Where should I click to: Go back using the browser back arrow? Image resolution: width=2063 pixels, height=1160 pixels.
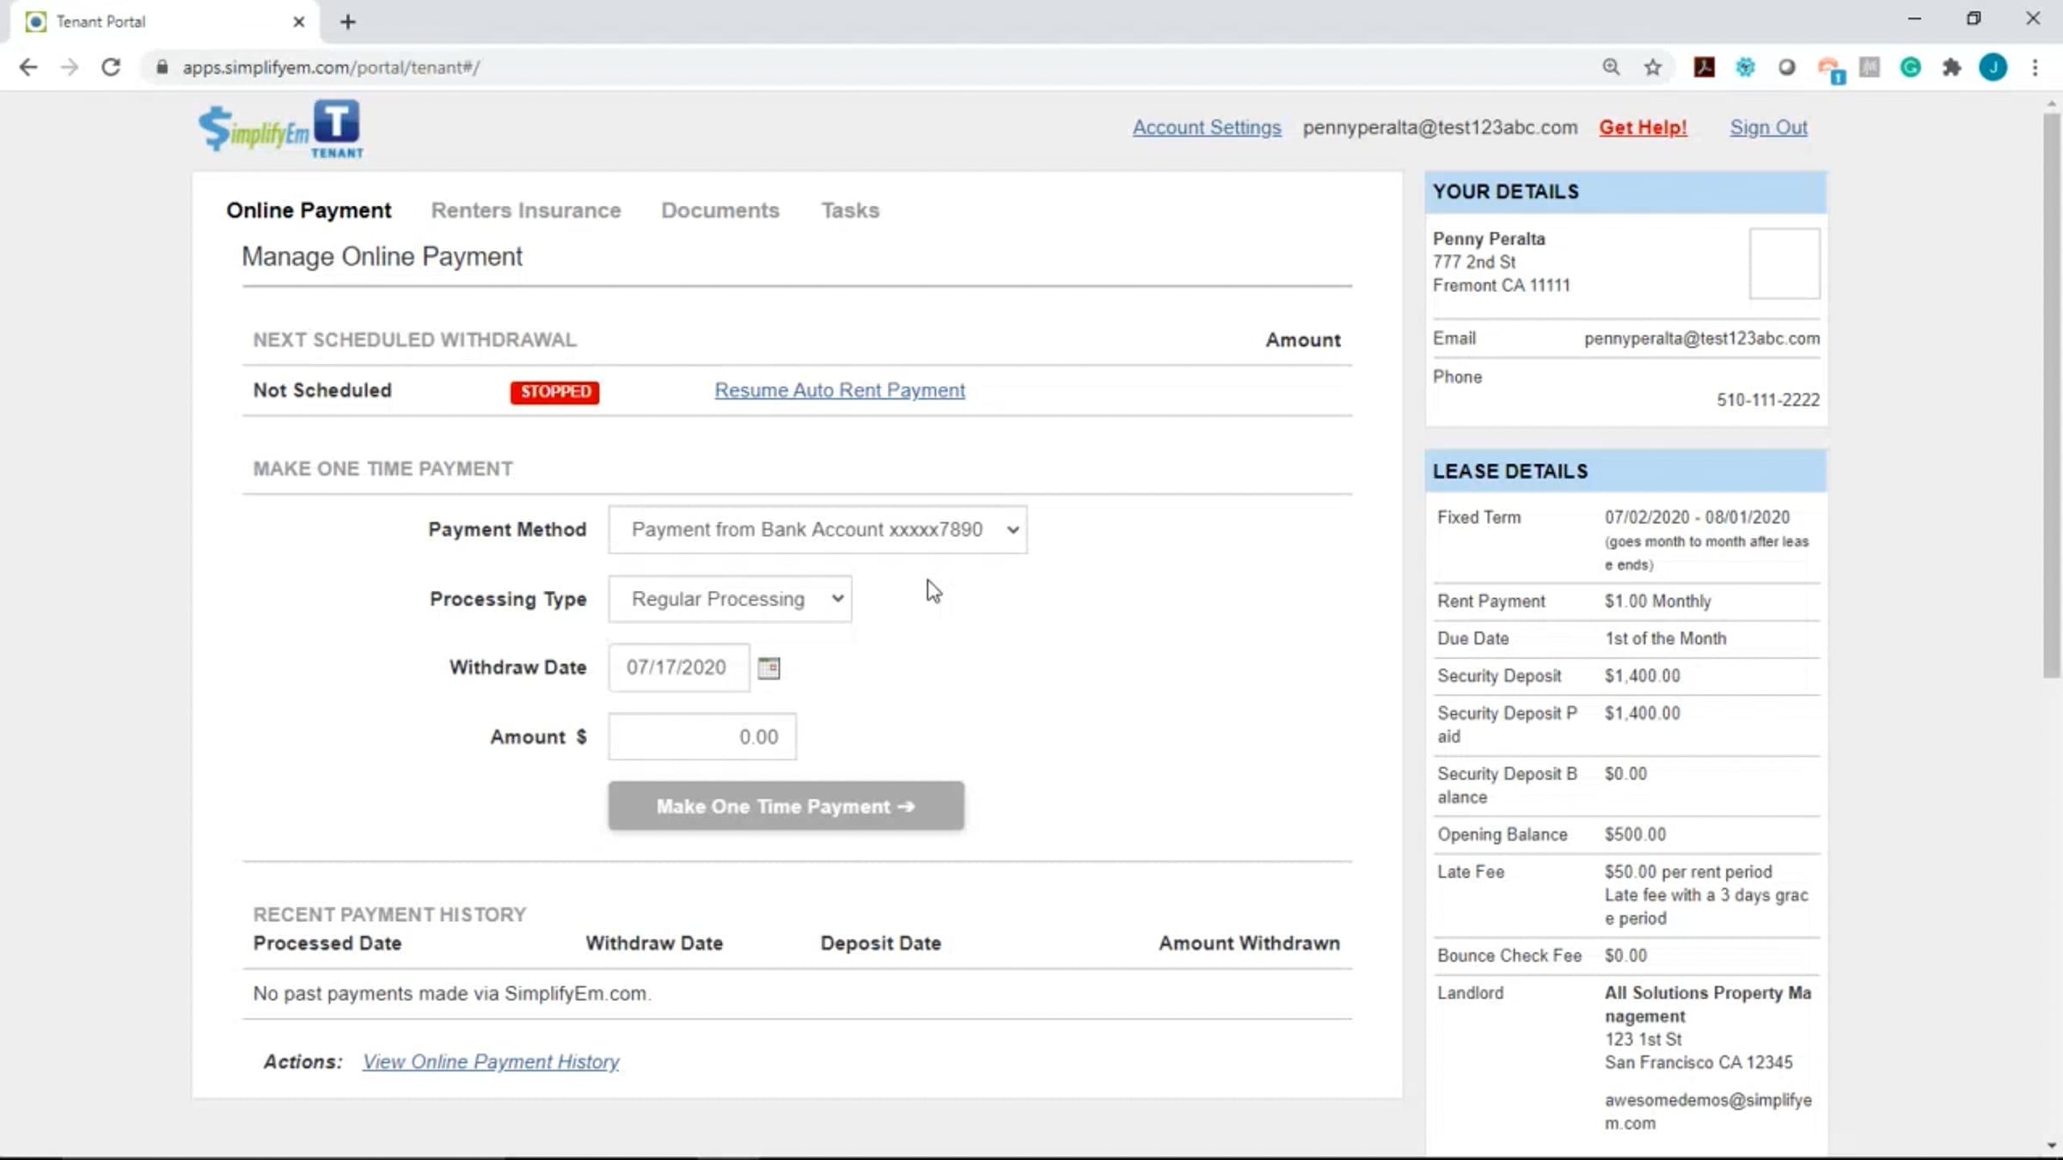pyautogui.click(x=28, y=67)
